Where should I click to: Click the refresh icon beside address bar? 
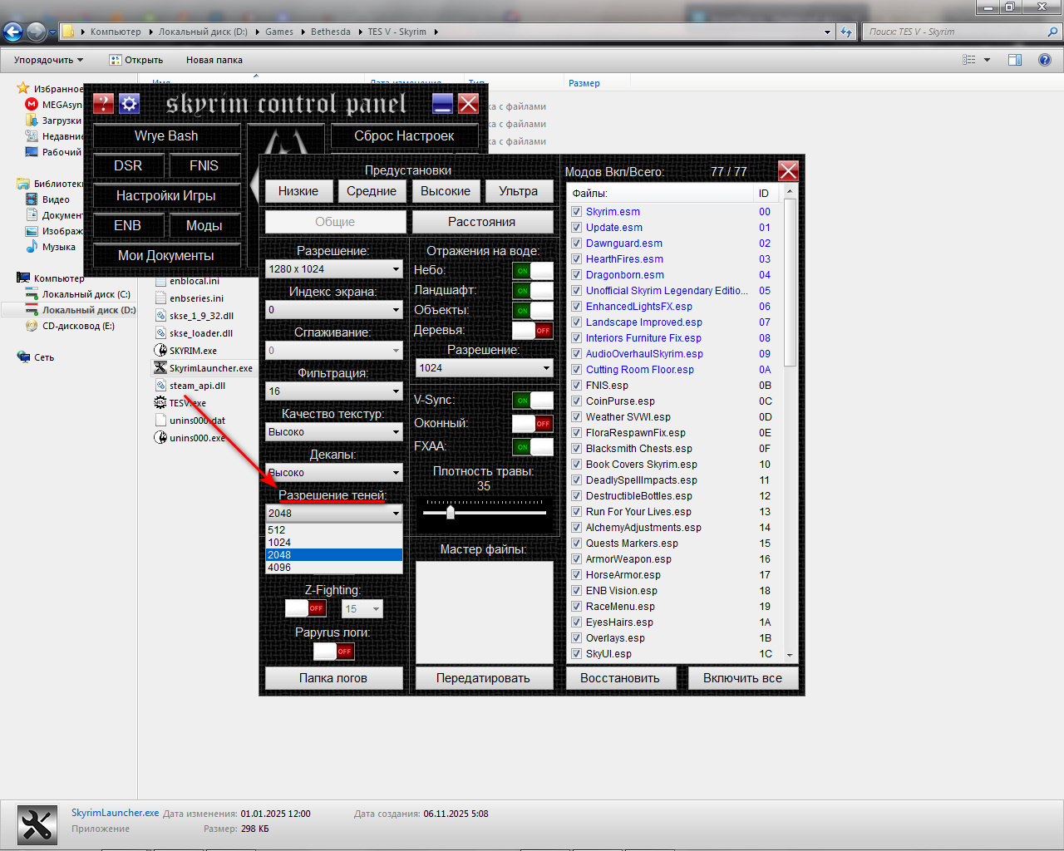coord(846,32)
